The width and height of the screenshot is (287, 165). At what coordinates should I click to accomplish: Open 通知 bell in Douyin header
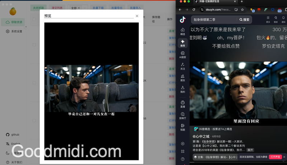[283, 19]
